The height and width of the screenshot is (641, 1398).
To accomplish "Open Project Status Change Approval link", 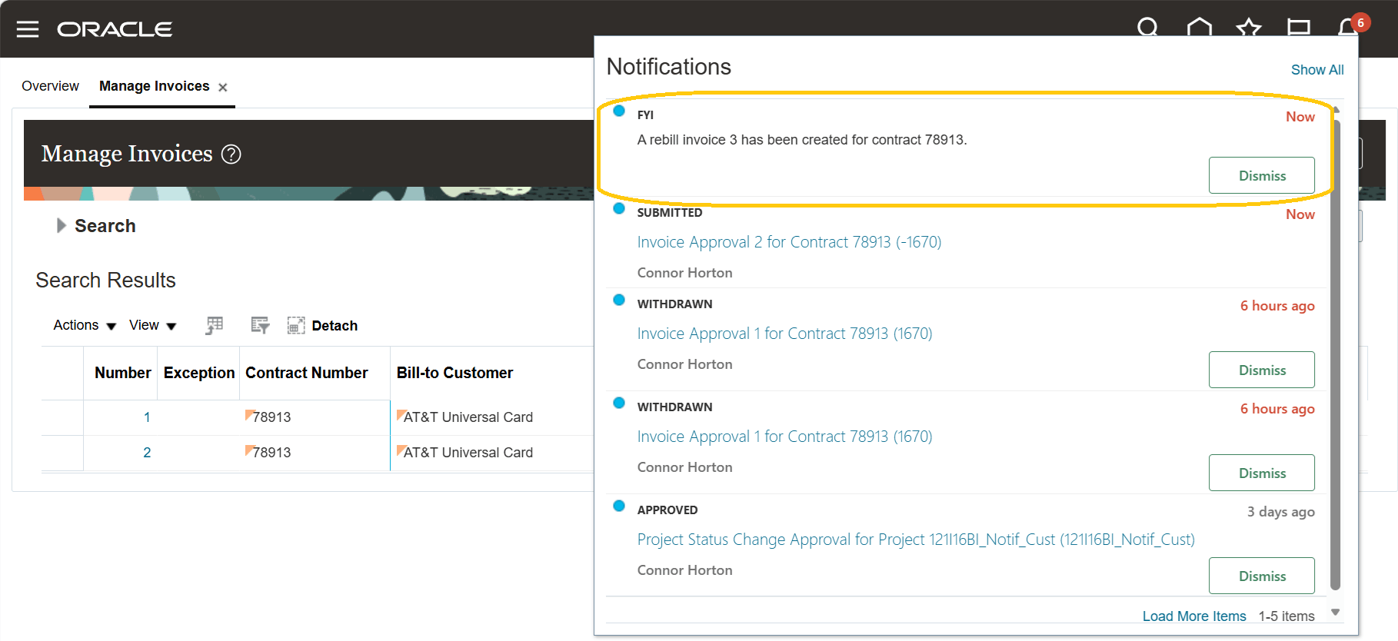I will 916,540.
